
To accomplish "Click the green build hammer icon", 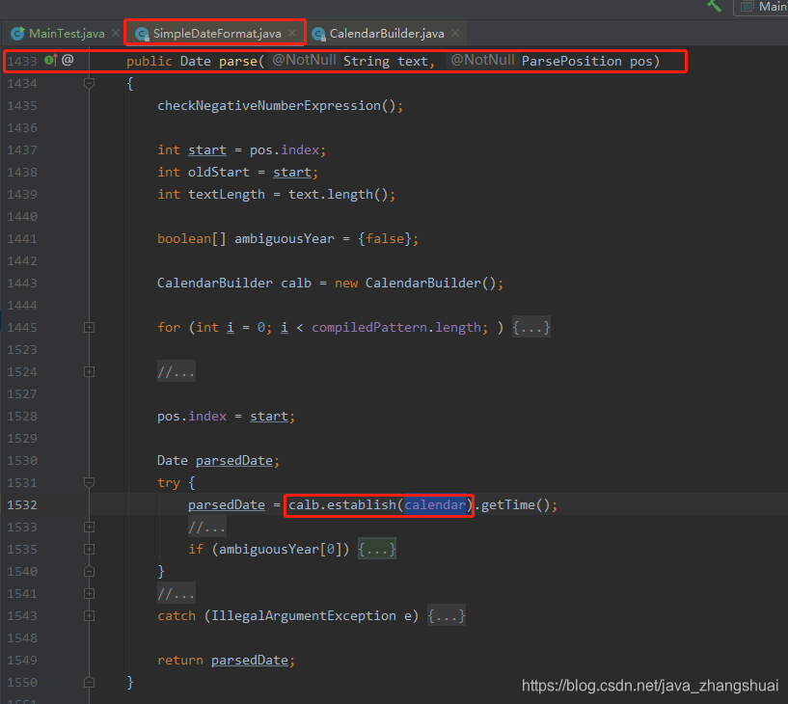I will (714, 6).
